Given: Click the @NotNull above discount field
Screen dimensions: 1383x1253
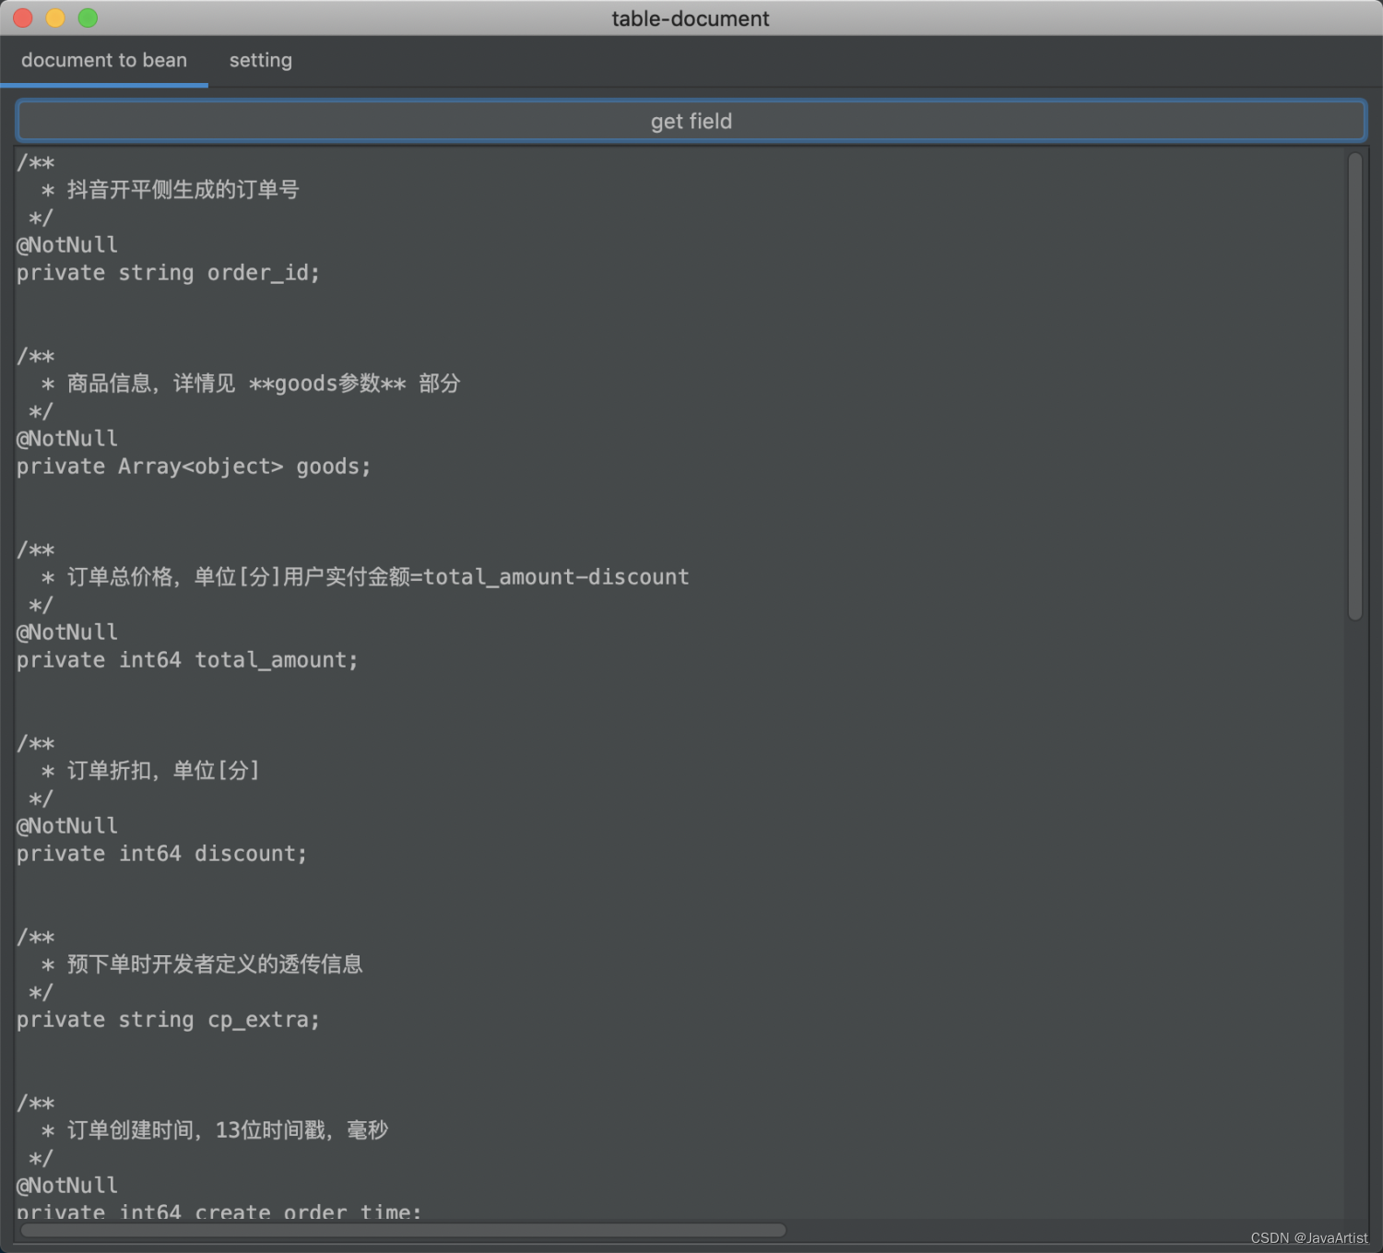Looking at the screenshot, I should point(67,826).
